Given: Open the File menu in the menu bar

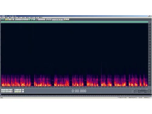Looking at the screenshot, I should pos(2,18).
